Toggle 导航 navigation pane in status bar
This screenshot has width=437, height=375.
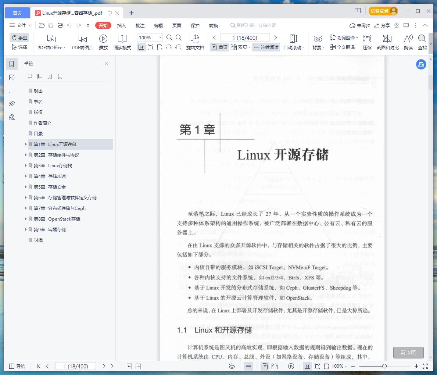[17, 366]
